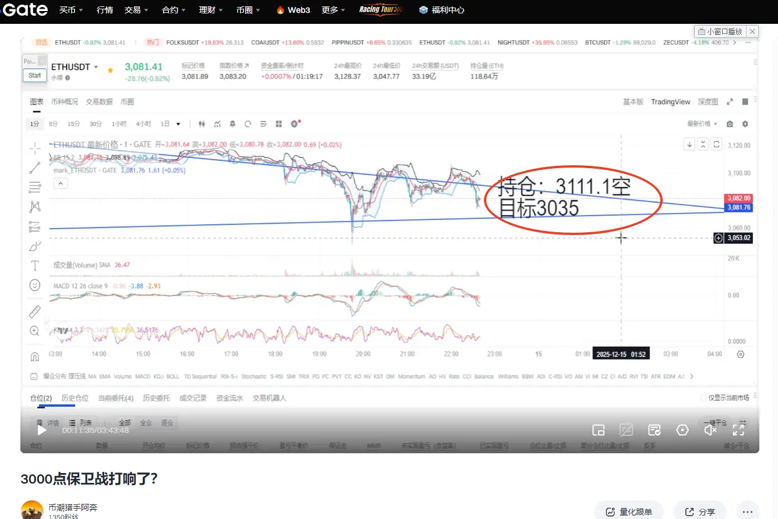Click the price alert bell icon
Screen dimensions: 778x519
pyautogui.click(x=233, y=124)
